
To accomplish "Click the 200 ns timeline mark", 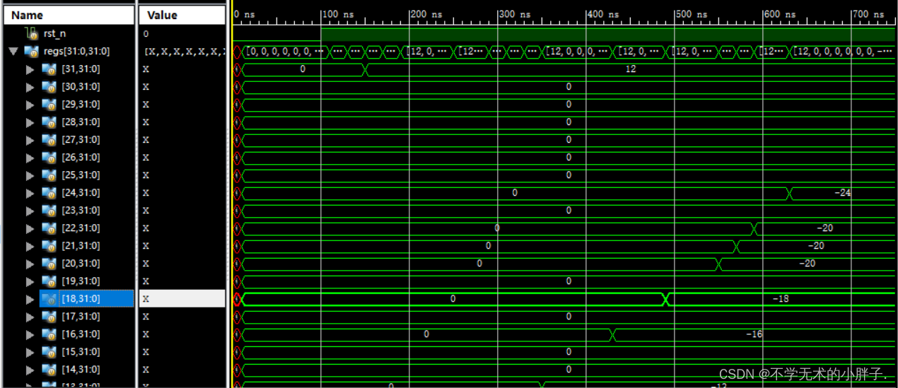I will [425, 14].
